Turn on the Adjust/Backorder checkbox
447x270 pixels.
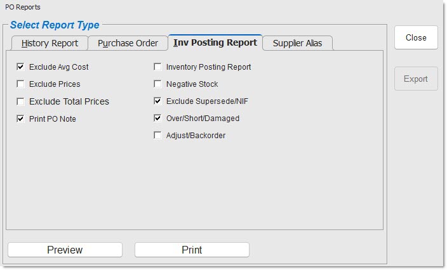pos(158,135)
